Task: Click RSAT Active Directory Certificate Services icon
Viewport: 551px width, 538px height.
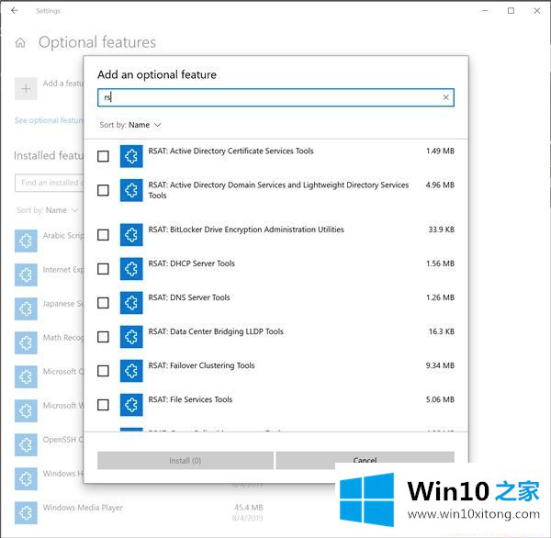Action: tap(131, 156)
